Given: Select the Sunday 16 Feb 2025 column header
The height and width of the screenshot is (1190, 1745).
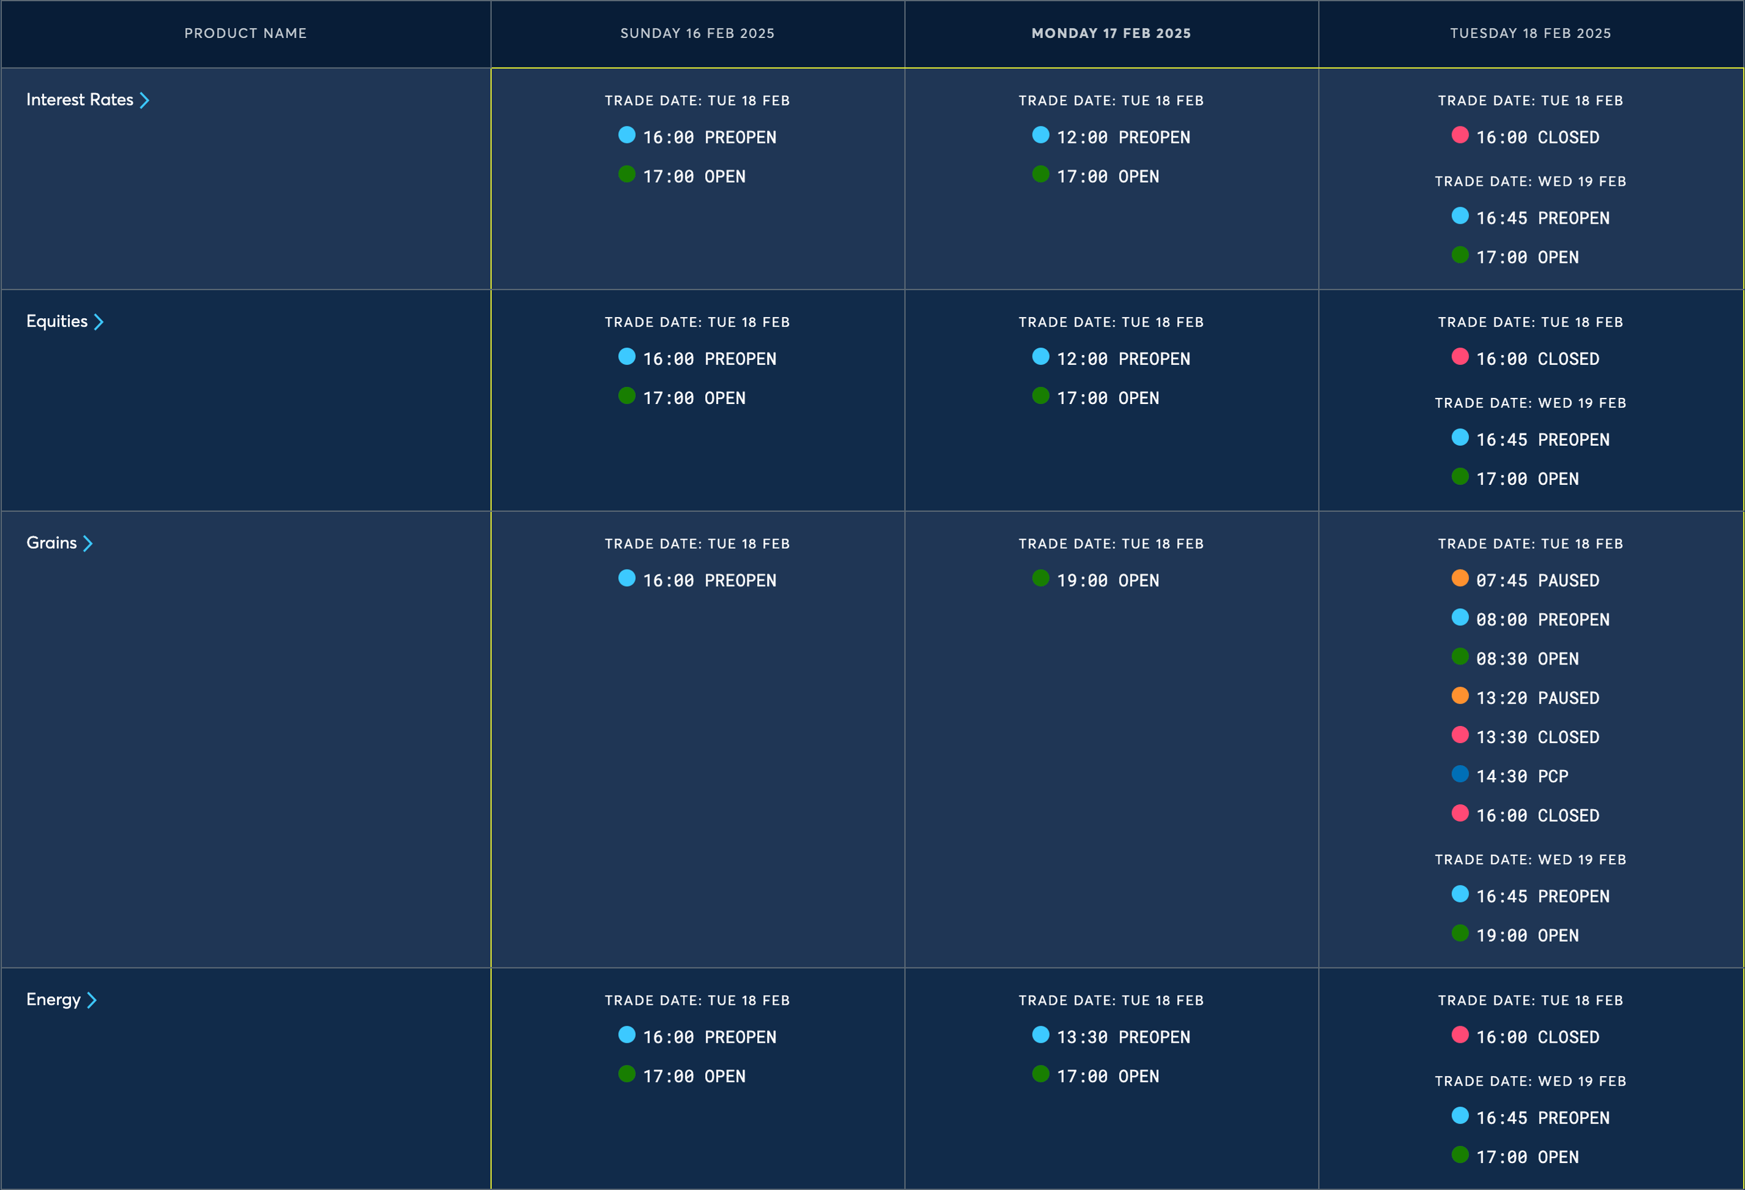Looking at the screenshot, I should click(x=697, y=33).
